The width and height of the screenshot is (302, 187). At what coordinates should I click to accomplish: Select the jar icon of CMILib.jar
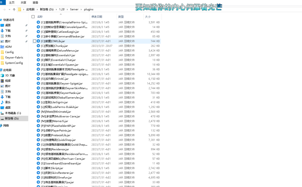click(x=38, y=41)
